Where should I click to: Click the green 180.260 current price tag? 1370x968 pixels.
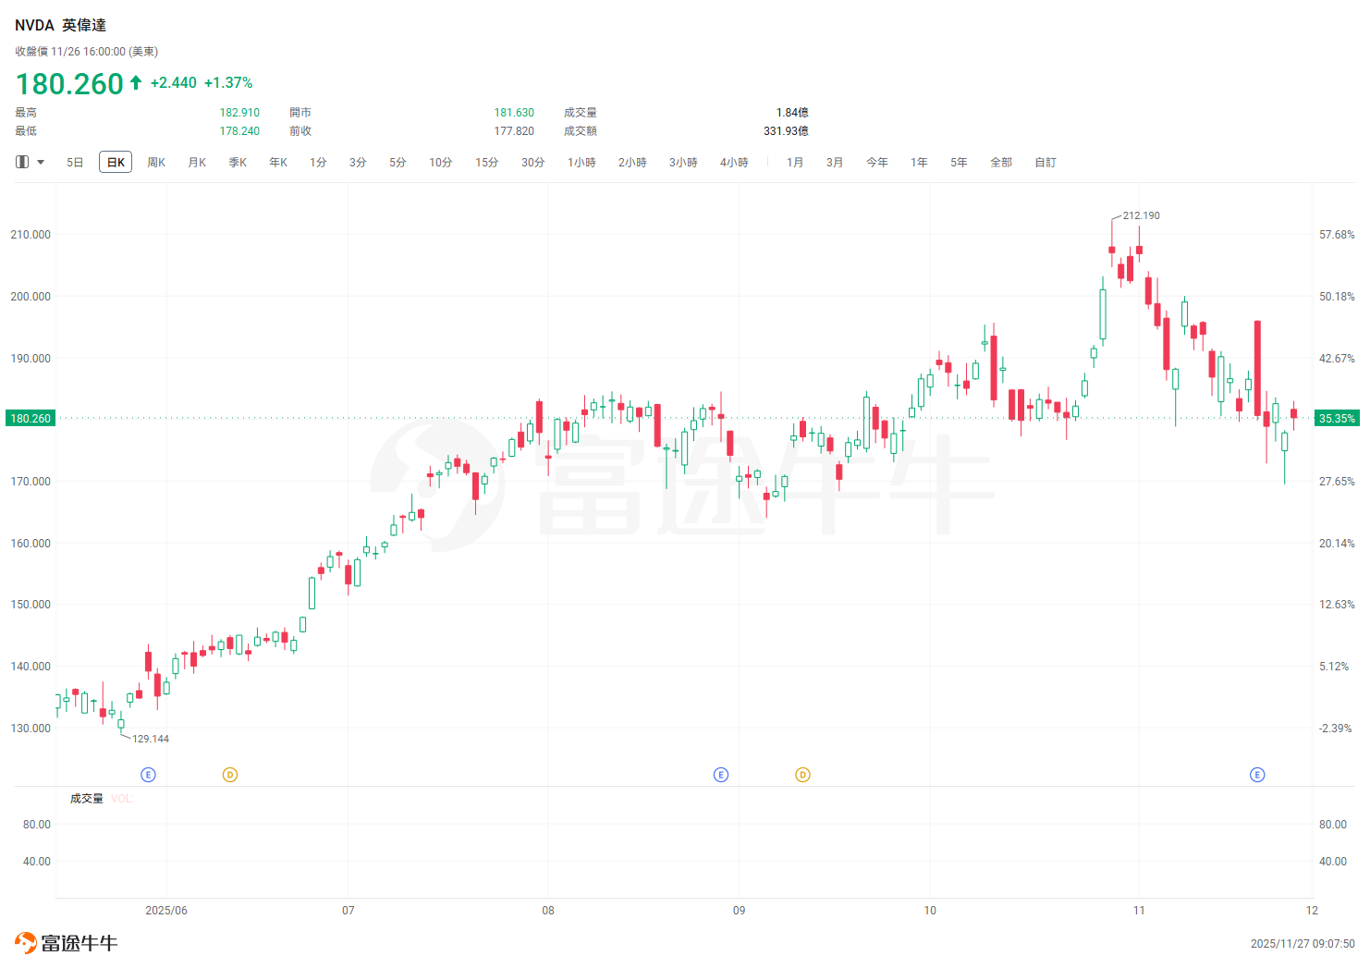pos(31,419)
